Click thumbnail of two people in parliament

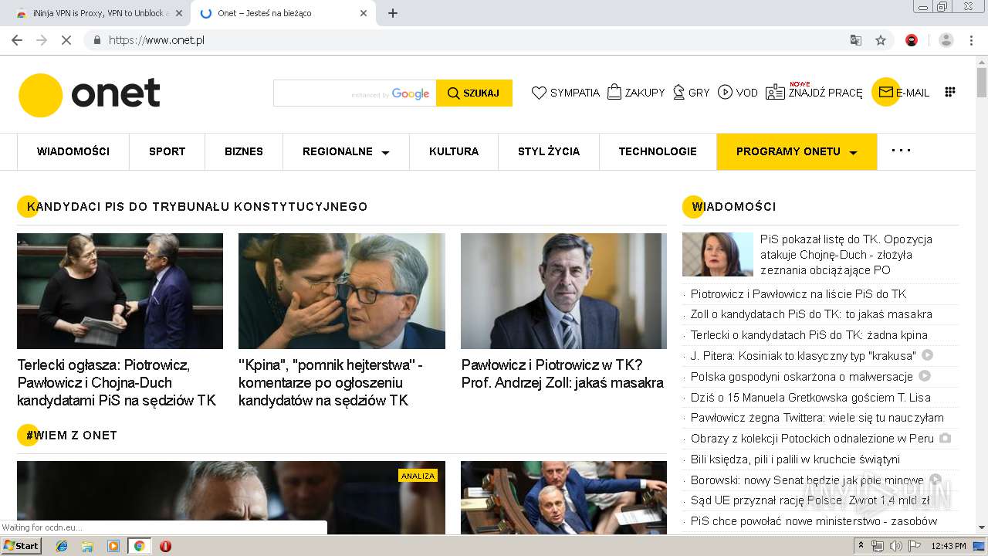[120, 291]
